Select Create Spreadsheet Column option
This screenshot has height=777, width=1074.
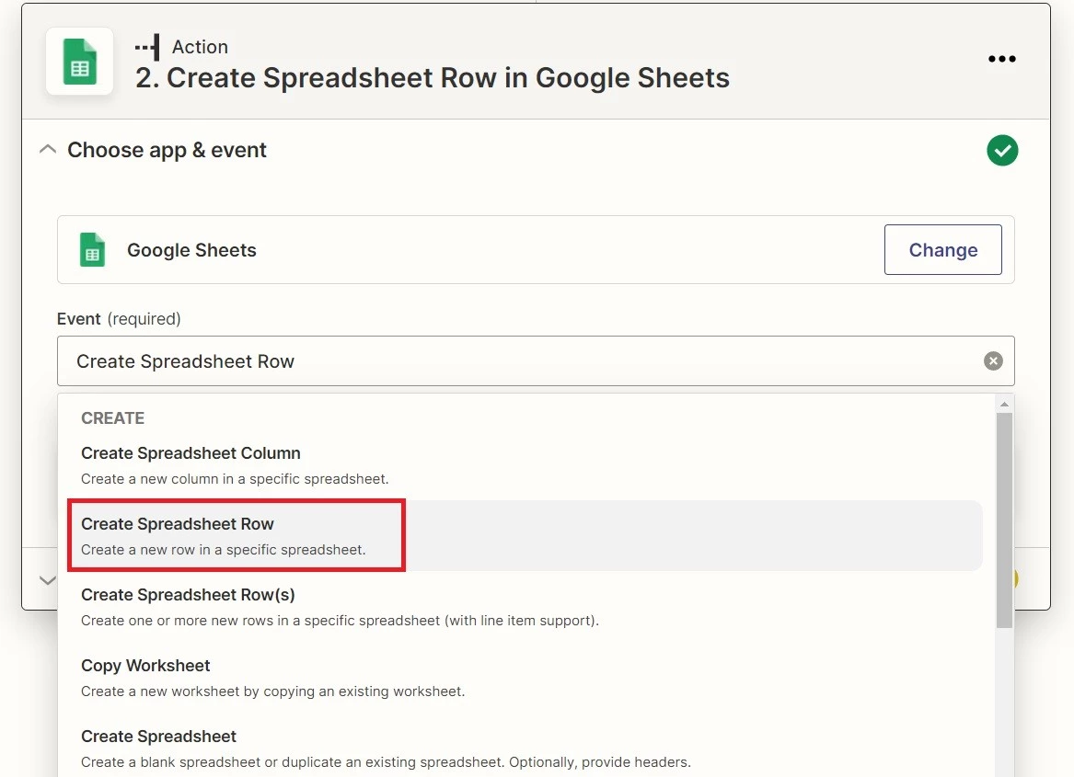coord(525,465)
